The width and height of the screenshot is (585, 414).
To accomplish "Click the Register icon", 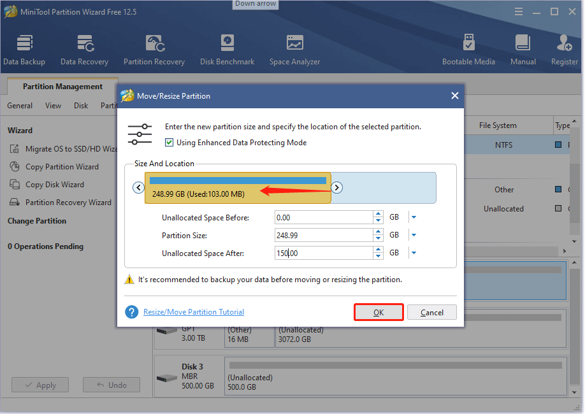I will point(564,43).
